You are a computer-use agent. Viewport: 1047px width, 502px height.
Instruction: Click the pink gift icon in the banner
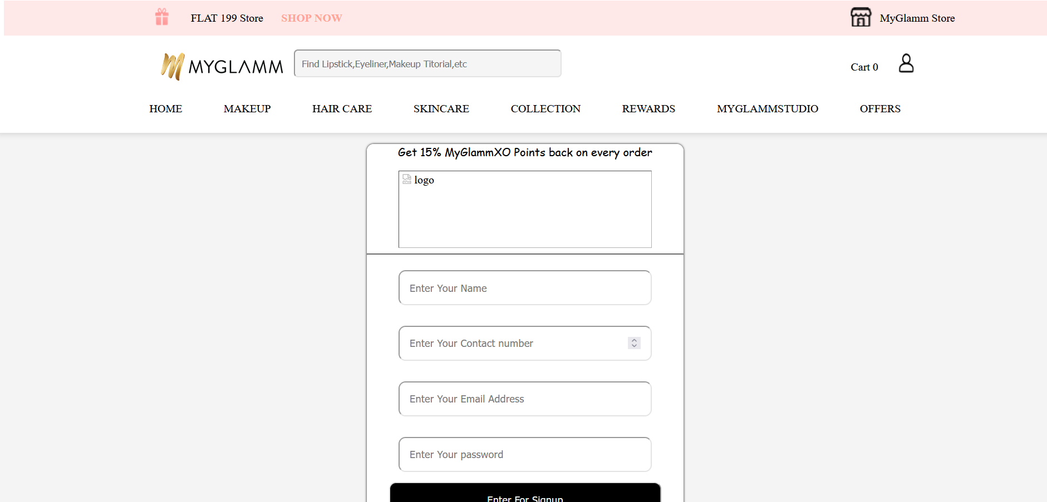pyautogui.click(x=161, y=17)
